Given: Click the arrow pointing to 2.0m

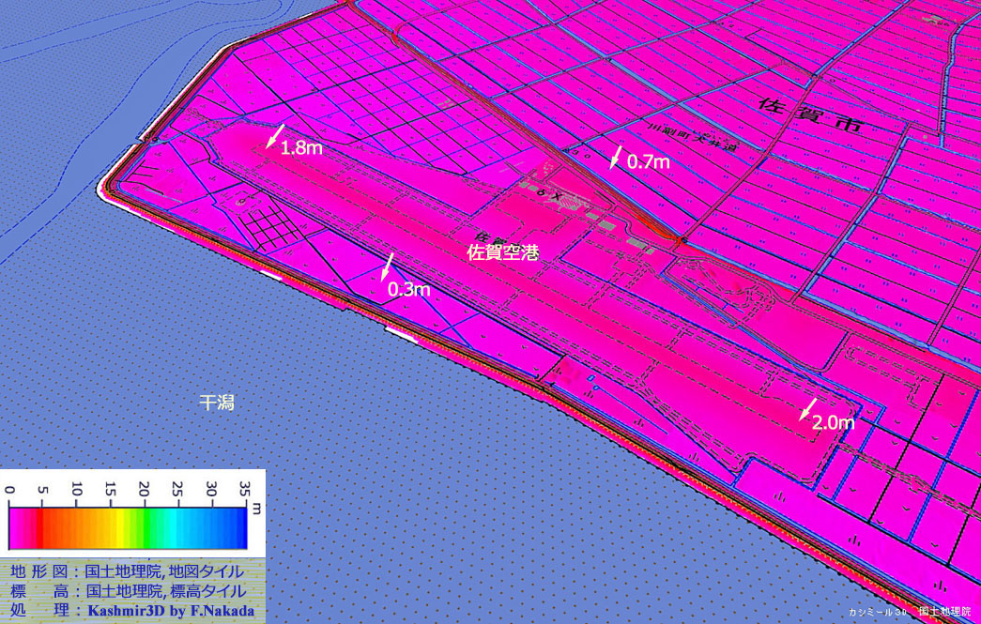Looking at the screenshot, I should 805,408.
